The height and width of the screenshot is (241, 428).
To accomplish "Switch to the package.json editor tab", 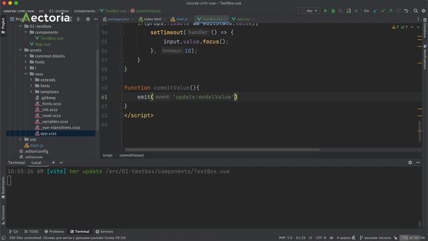I will tap(118, 19).
